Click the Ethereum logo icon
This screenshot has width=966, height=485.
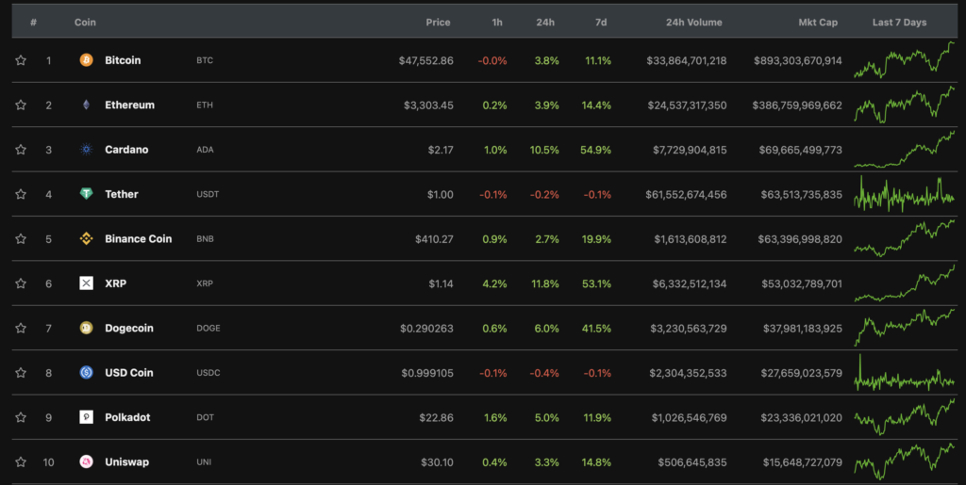[x=86, y=105]
